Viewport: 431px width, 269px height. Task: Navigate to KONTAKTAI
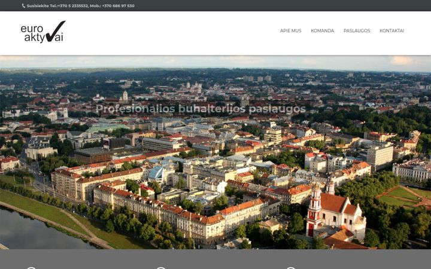click(391, 30)
